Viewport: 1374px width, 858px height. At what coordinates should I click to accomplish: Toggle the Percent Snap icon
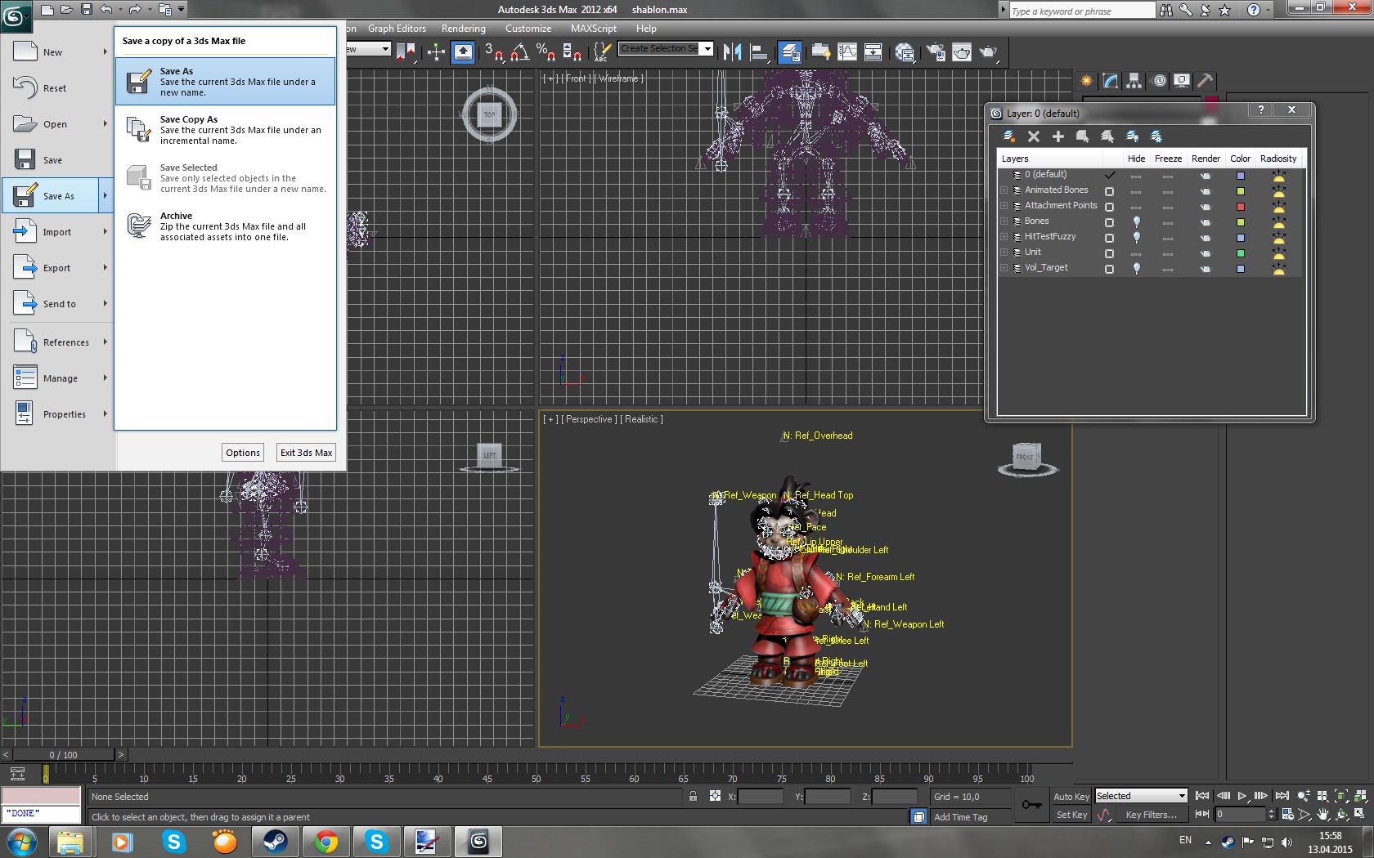546,52
